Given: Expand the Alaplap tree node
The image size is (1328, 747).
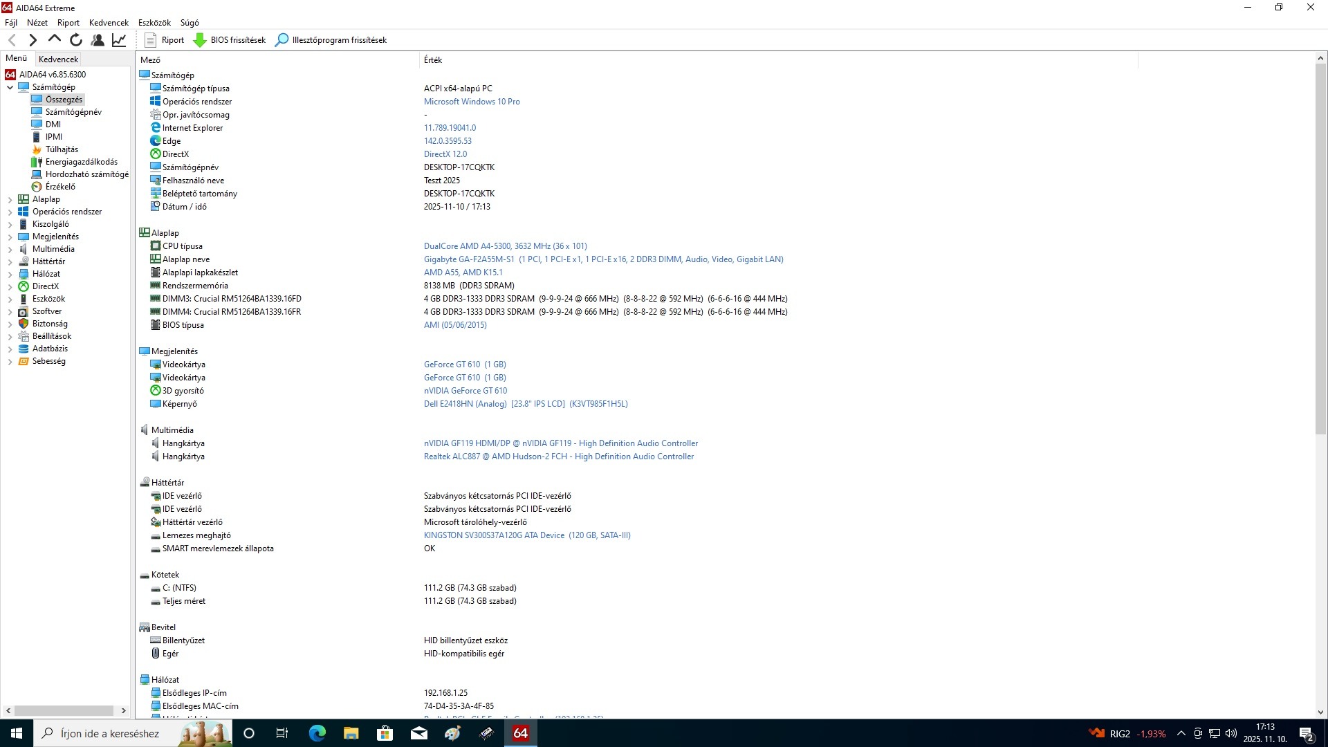Looking at the screenshot, I should [10, 200].
